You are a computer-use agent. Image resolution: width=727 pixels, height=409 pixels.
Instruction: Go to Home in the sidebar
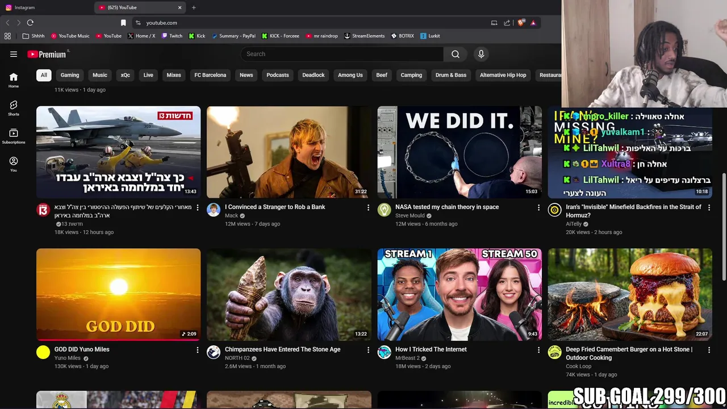pyautogui.click(x=14, y=80)
